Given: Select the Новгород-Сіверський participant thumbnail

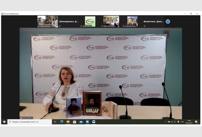Looking at the screenshot, I should coord(132,22).
